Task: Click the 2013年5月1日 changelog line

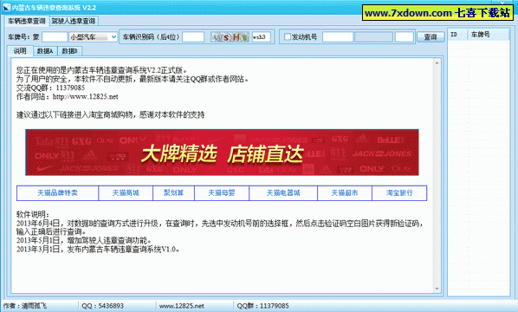Action: point(84,240)
